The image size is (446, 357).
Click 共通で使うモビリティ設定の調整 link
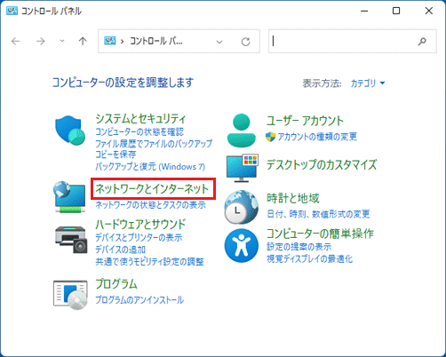click(149, 262)
